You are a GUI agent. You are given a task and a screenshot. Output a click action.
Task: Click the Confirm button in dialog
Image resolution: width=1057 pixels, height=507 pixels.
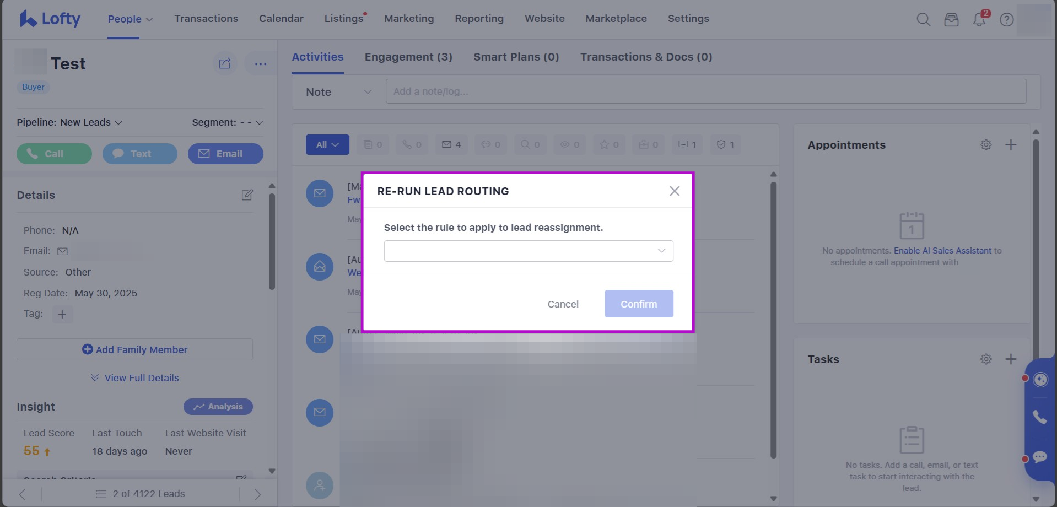(638, 304)
